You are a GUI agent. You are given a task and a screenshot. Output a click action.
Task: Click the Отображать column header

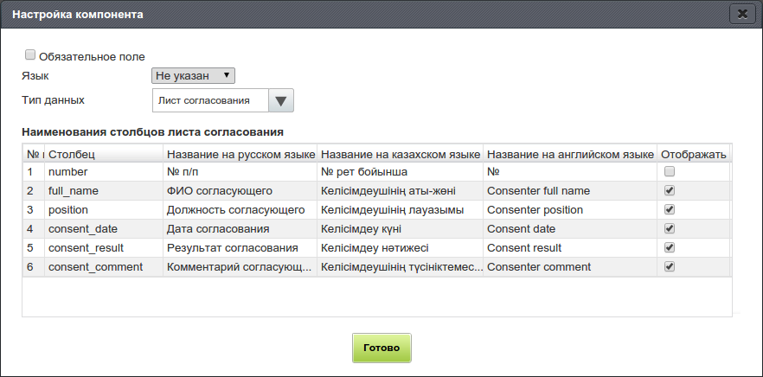(x=694, y=154)
